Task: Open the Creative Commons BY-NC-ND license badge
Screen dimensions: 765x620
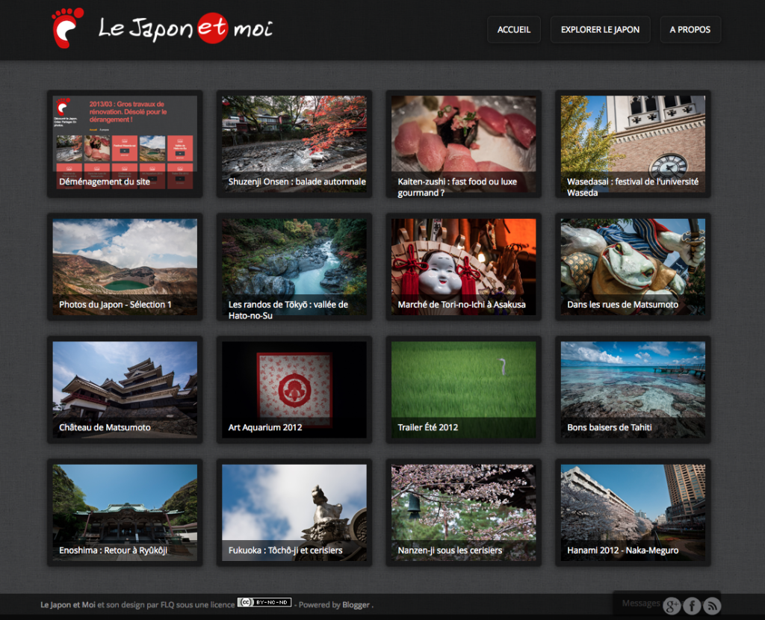Action: [x=264, y=602]
